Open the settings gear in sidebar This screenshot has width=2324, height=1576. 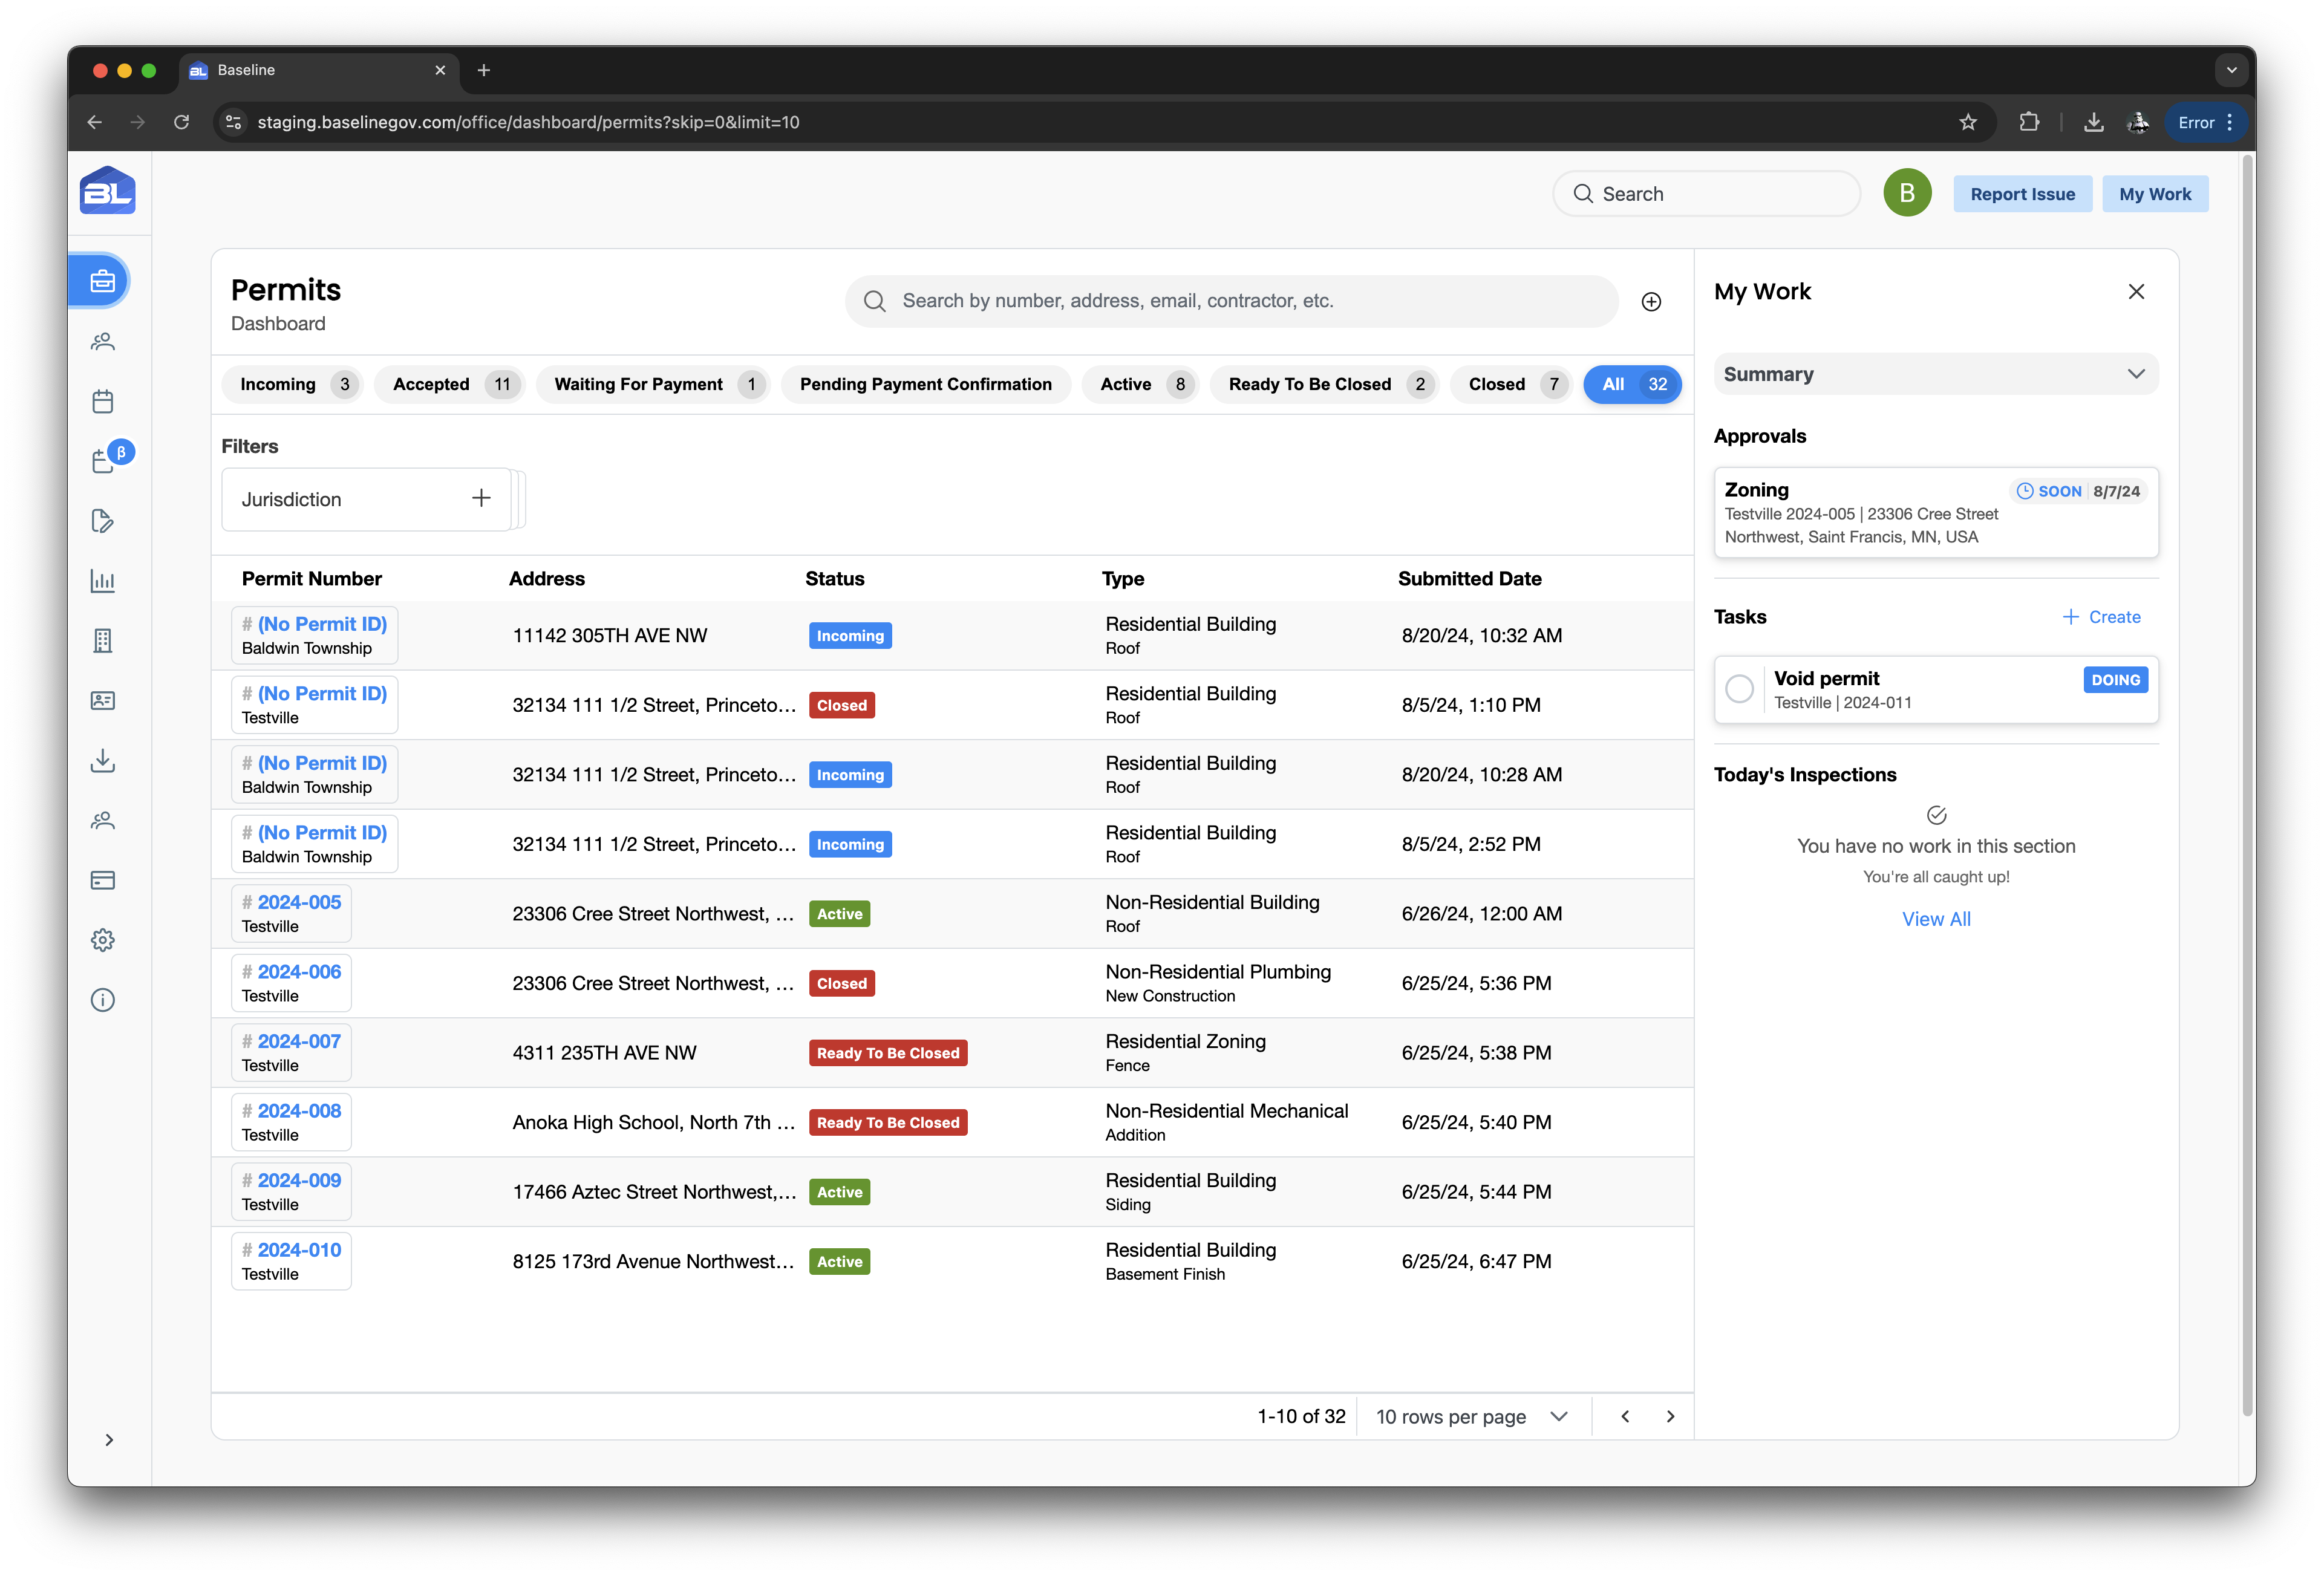pyautogui.click(x=103, y=940)
